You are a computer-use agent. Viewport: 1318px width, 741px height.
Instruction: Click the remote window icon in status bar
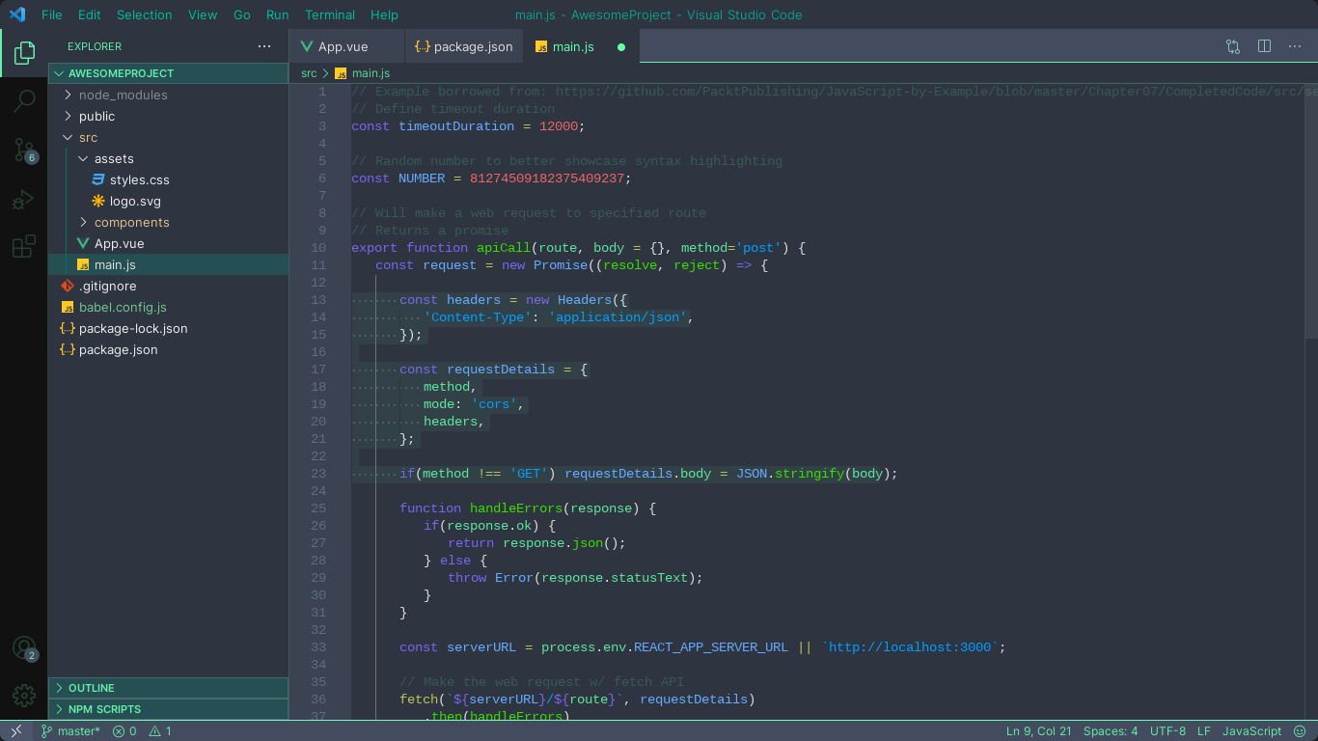tap(14, 730)
